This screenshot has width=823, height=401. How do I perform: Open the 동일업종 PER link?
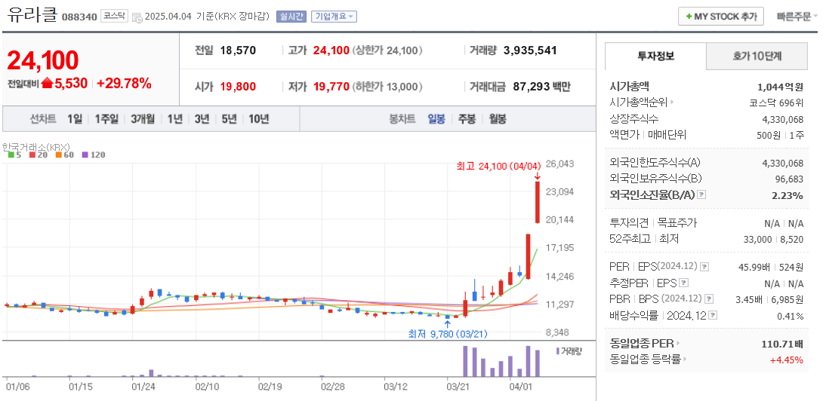643,344
